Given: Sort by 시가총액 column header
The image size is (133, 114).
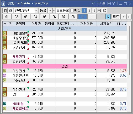Looking at the screenshot, I should click(x=106, y=24).
